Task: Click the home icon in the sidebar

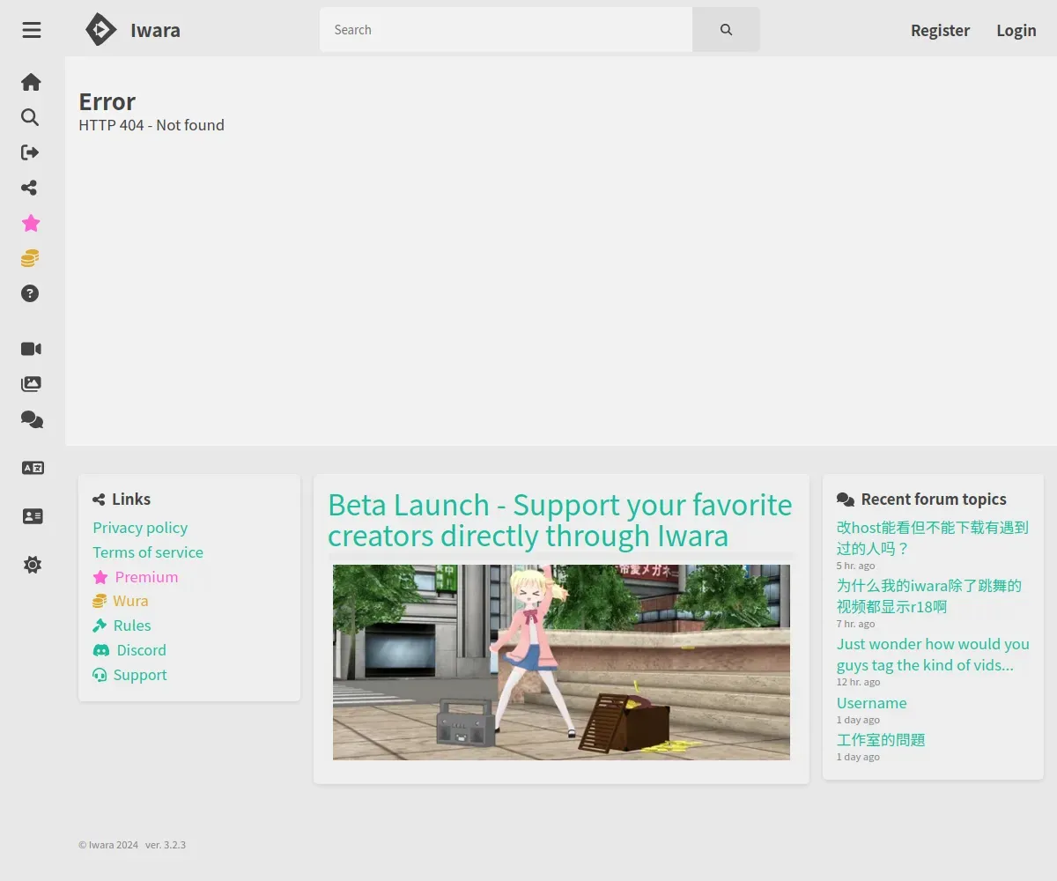Action: click(31, 82)
